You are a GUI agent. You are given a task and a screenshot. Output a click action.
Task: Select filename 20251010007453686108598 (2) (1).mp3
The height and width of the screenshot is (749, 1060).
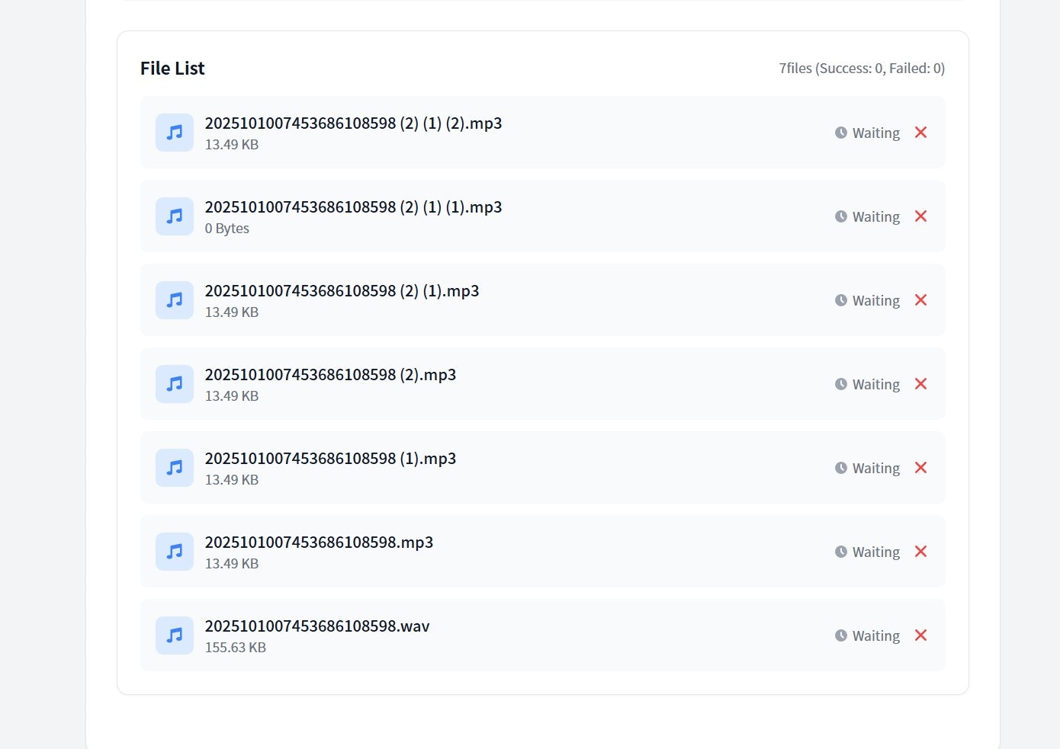pos(342,291)
